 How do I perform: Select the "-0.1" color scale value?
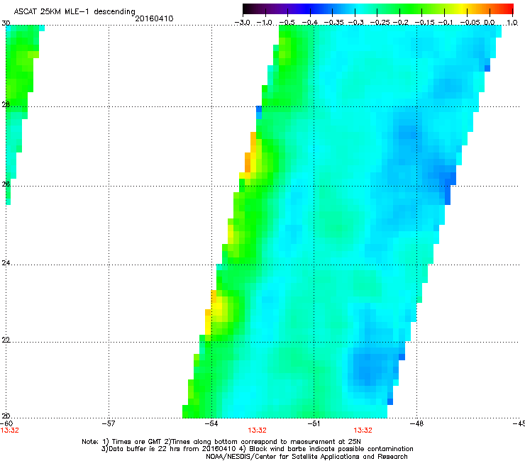446,23
